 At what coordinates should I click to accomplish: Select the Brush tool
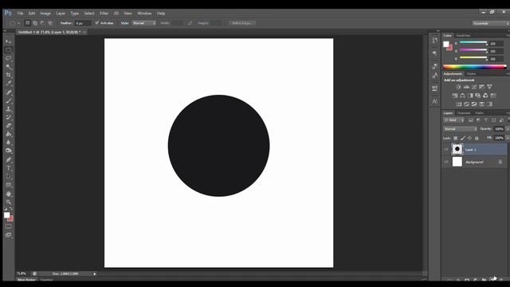[x=9, y=101]
